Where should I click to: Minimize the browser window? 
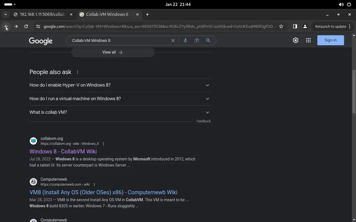click(327, 14)
